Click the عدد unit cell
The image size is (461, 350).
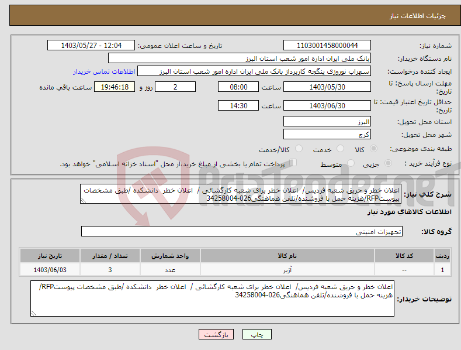(170, 270)
